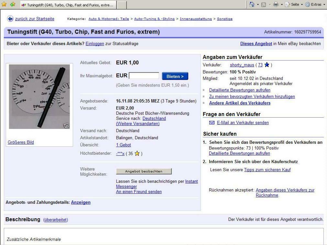
Task: Click the Add to Favorites icon
Action: (12, 5)
